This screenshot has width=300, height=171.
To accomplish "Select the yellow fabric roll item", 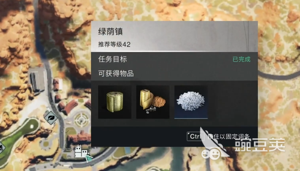I will [x=114, y=102].
